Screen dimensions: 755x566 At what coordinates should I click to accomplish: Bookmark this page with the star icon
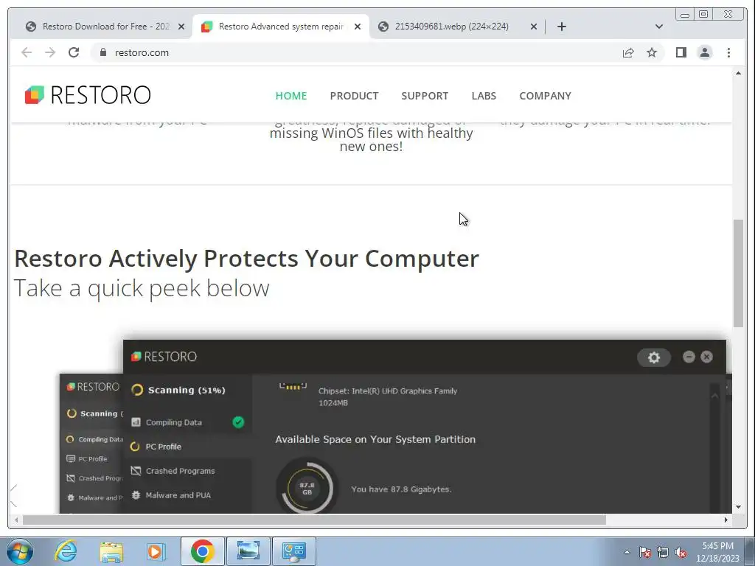click(x=652, y=52)
